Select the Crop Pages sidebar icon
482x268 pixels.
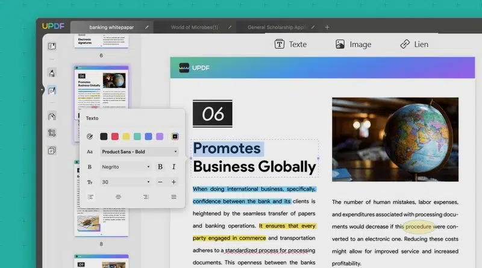click(x=52, y=133)
